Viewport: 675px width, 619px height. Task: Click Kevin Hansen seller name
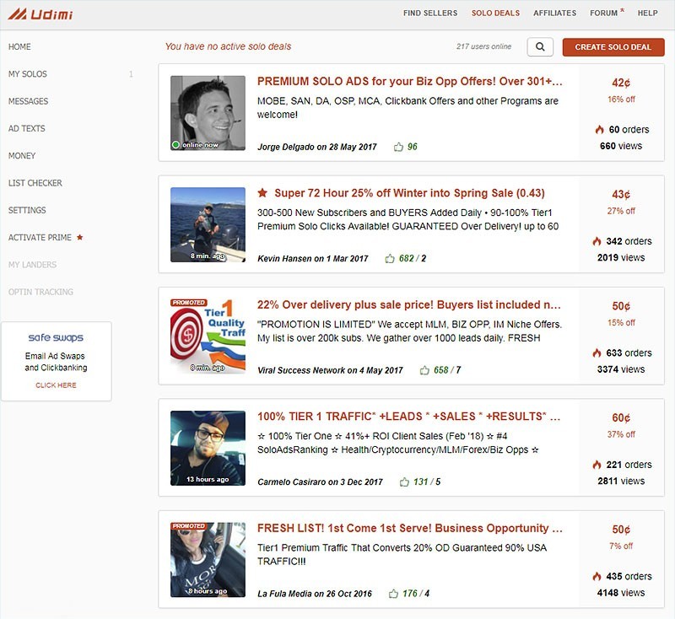pyautogui.click(x=284, y=259)
